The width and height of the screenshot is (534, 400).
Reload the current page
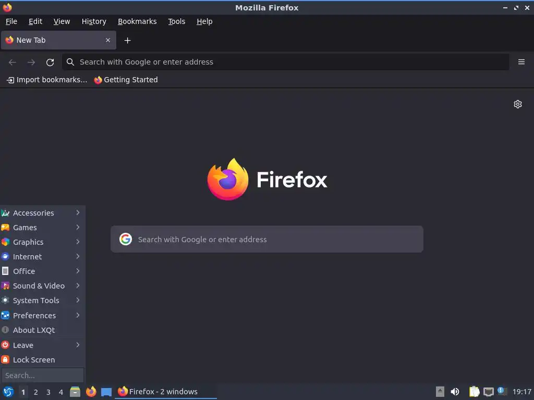(50, 63)
